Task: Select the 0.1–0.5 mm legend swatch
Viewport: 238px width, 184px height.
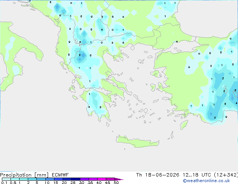Action: [x=6, y=179]
